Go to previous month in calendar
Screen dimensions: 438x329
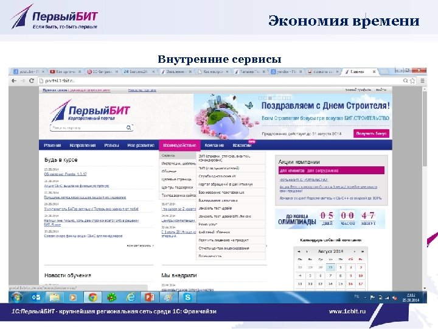pyautogui.click(x=307, y=252)
